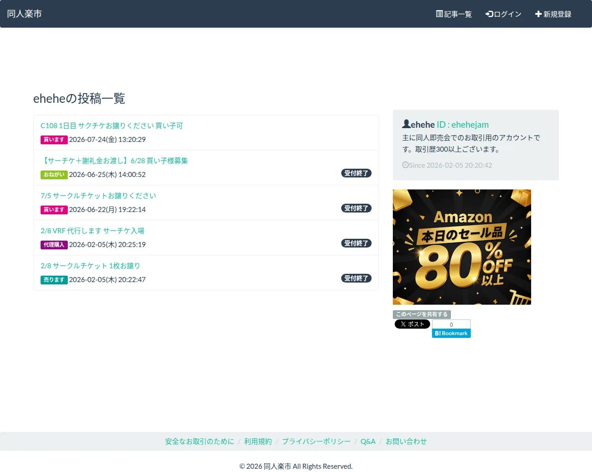Click the B! Bookmark Hatena button
This screenshot has width=592, height=472.
pos(451,333)
